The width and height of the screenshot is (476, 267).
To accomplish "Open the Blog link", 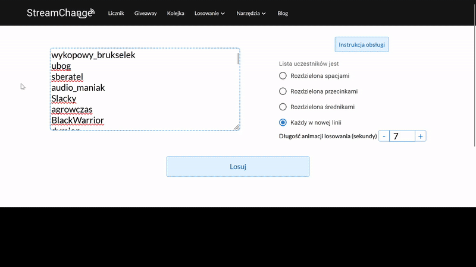I will point(283,13).
